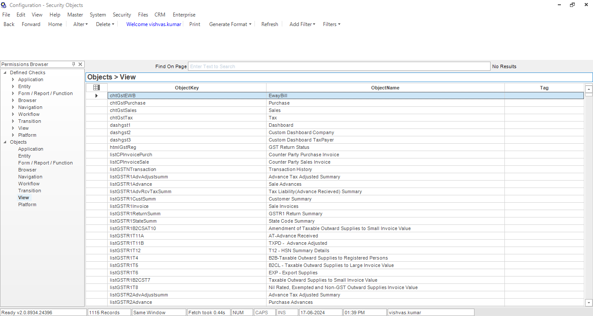Open the Generate Format dropdown

click(x=230, y=24)
